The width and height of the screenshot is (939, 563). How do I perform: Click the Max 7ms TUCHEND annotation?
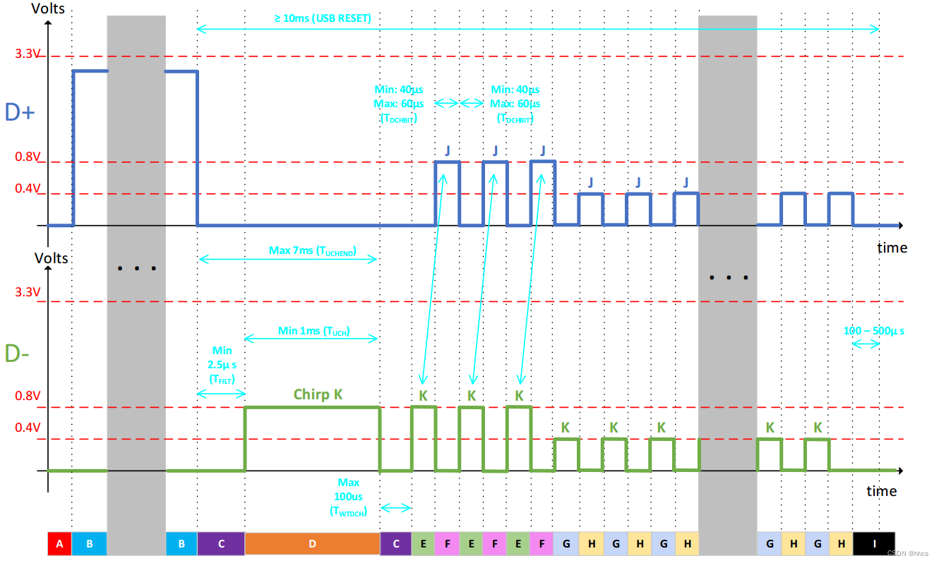[311, 250]
